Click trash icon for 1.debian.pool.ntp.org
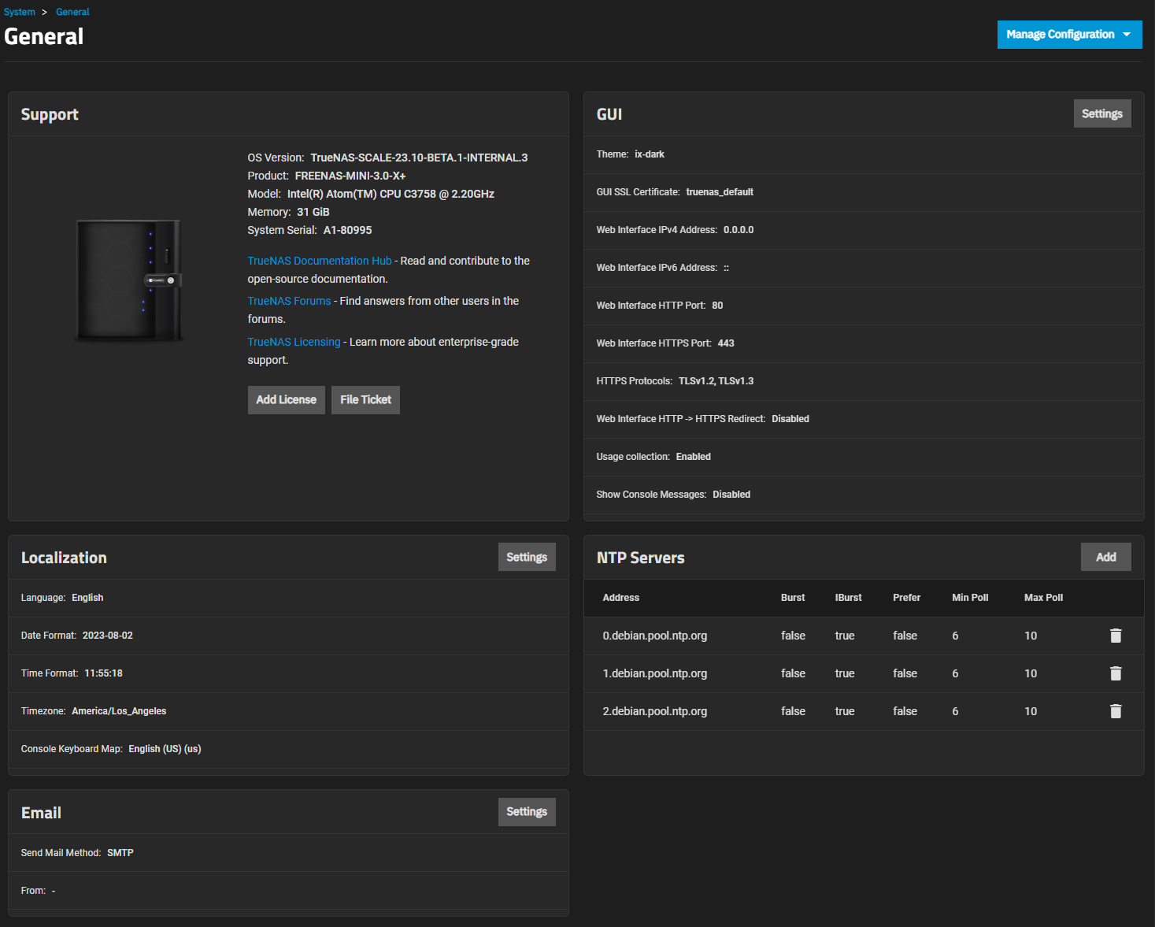The width and height of the screenshot is (1155, 927). coord(1115,673)
